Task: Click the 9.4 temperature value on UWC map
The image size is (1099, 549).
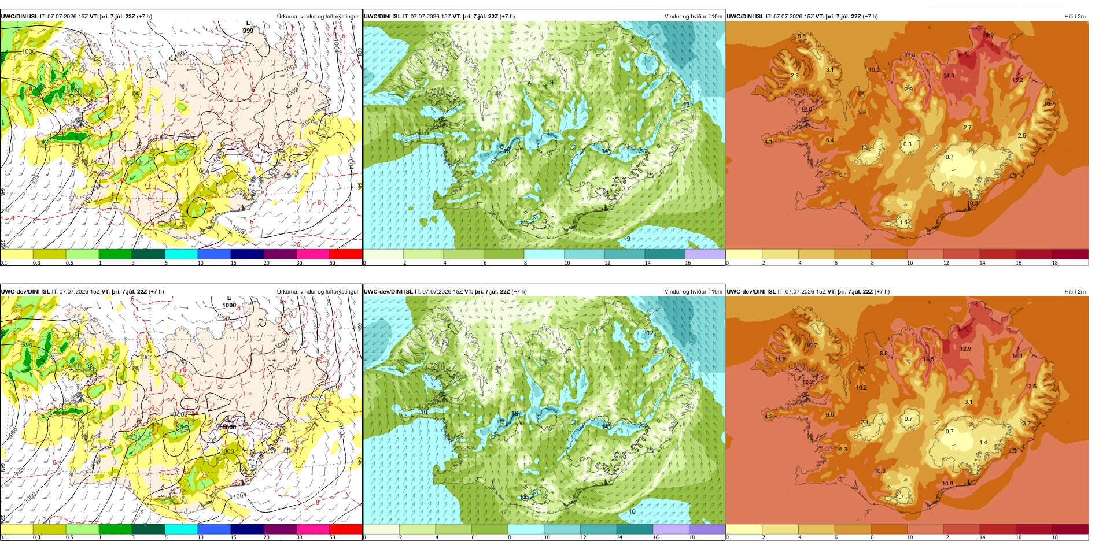Action: tap(862, 112)
